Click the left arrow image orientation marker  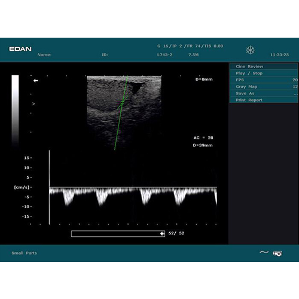click(x=36, y=81)
